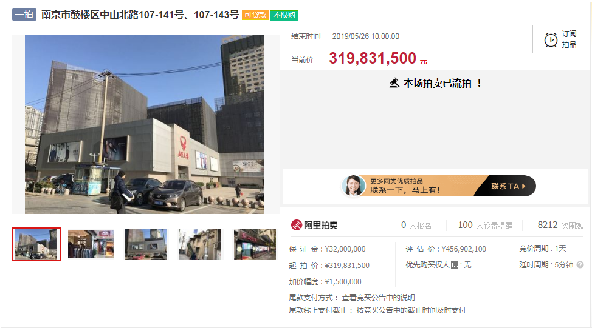Click the alarm clock subscribe icon
This screenshot has width=592, height=328.
coord(551,40)
